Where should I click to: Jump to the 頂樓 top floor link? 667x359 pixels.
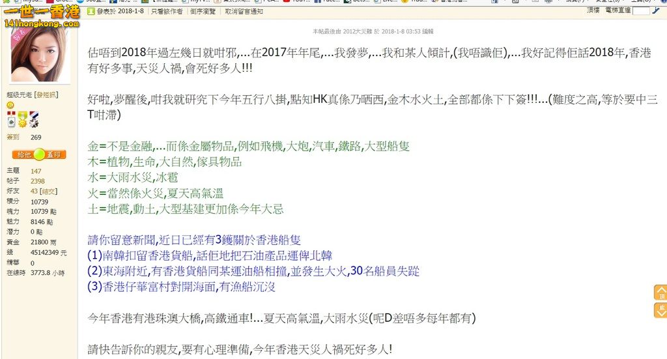coord(593,10)
